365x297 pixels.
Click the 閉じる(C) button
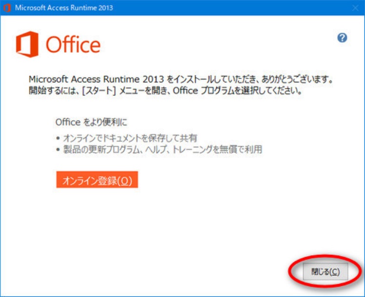325,272
